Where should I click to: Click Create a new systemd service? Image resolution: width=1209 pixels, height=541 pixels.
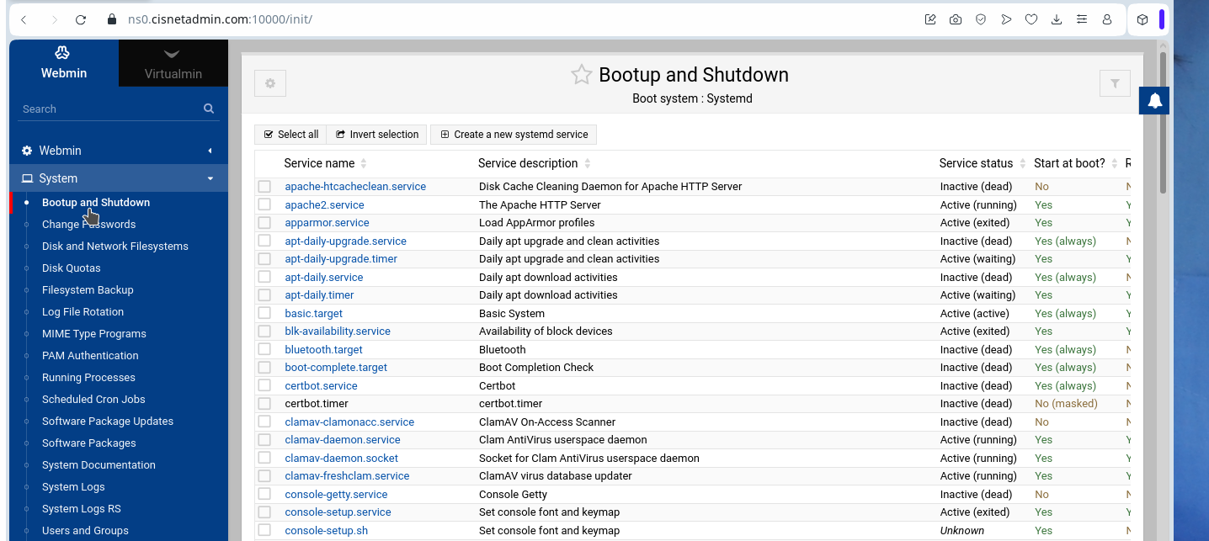point(514,135)
